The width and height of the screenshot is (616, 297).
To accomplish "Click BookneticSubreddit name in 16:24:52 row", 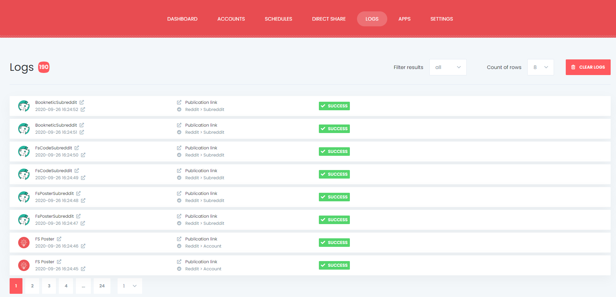I will pos(56,102).
